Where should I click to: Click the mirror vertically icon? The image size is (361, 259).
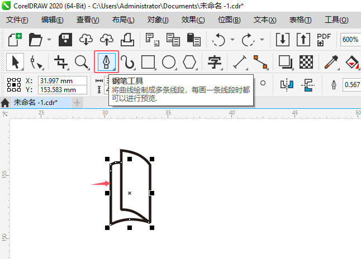pyautogui.click(x=307, y=85)
